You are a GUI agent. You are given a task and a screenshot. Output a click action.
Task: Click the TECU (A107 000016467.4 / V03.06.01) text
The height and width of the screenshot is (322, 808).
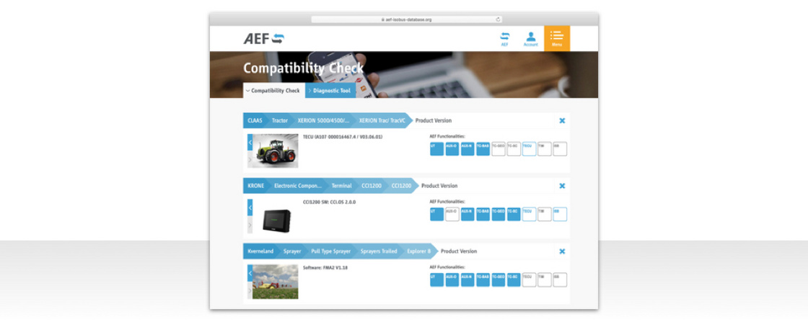pos(343,137)
